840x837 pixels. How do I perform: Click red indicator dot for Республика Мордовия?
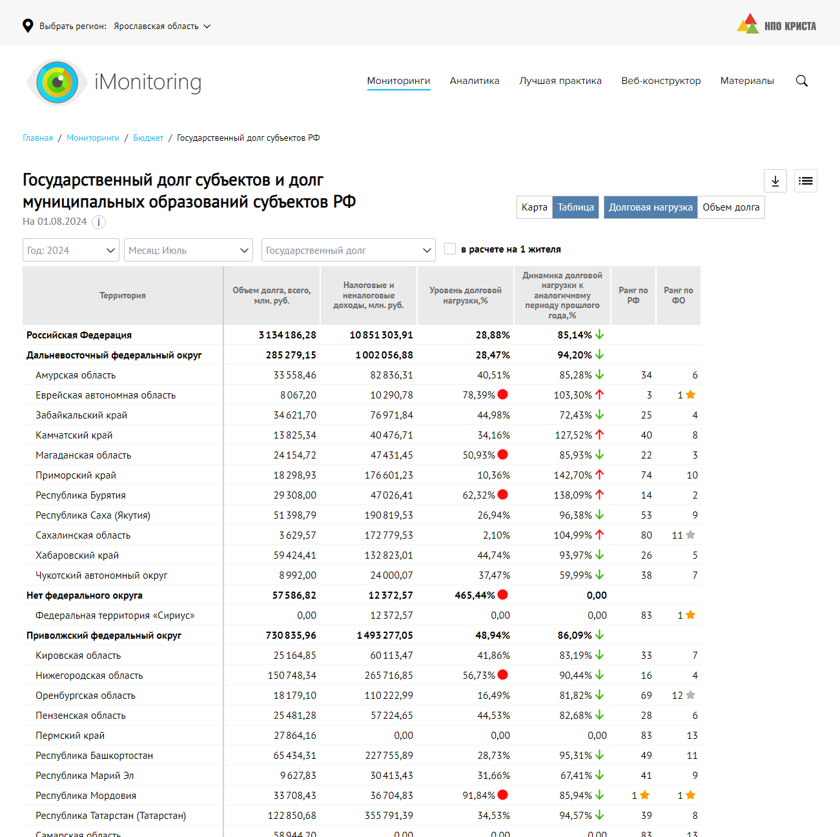click(x=503, y=795)
